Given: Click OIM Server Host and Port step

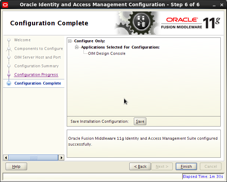Looking at the screenshot, I should pos(38,57).
